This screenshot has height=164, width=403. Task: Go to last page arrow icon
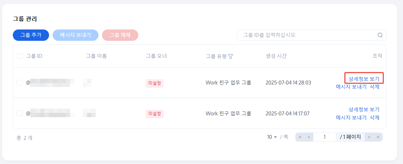[x=378, y=137]
